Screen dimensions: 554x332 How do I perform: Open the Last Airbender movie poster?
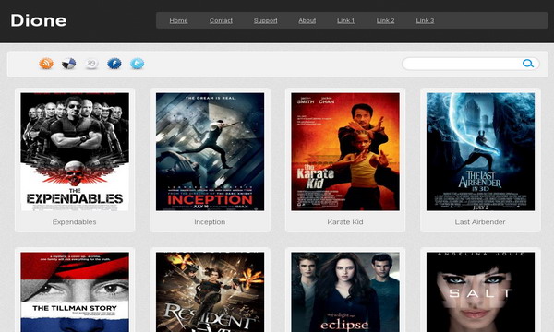click(x=480, y=152)
